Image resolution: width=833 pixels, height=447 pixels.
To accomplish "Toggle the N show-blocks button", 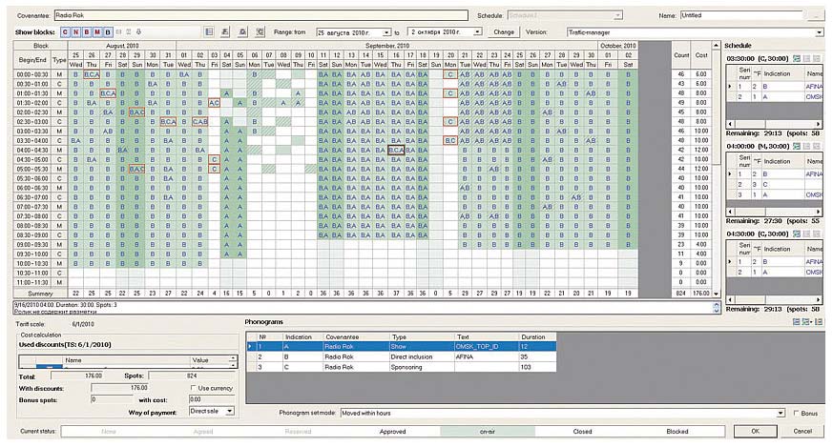I will 76,32.
